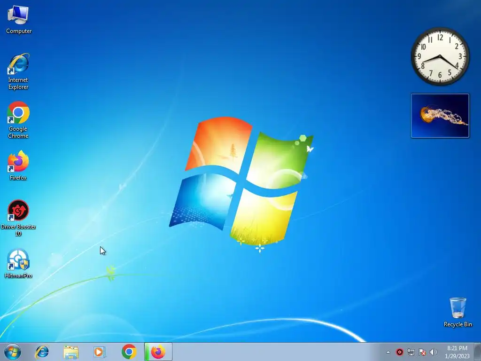
Task: Show hidden tray icons arrow
Action: pyautogui.click(x=388, y=352)
